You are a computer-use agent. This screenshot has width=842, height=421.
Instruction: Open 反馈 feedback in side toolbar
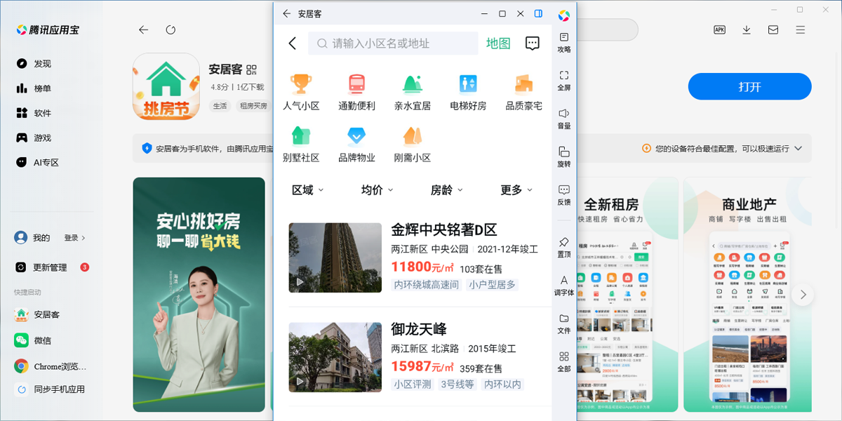[564, 195]
